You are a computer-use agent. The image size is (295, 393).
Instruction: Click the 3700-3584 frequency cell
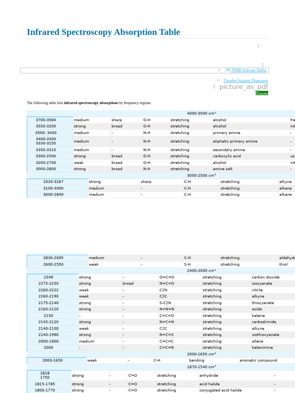pyautogui.click(x=50, y=120)
